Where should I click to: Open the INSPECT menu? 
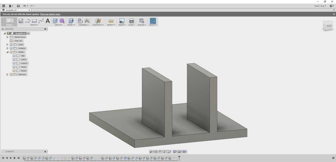coord(111,25)
